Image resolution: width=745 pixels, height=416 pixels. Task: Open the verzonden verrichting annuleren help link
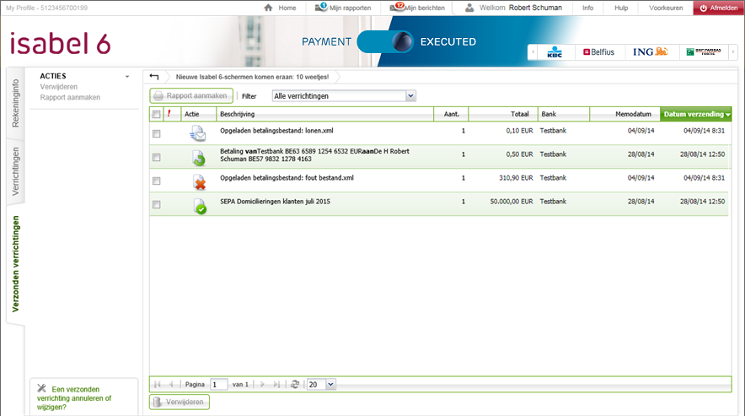[75, 398]
